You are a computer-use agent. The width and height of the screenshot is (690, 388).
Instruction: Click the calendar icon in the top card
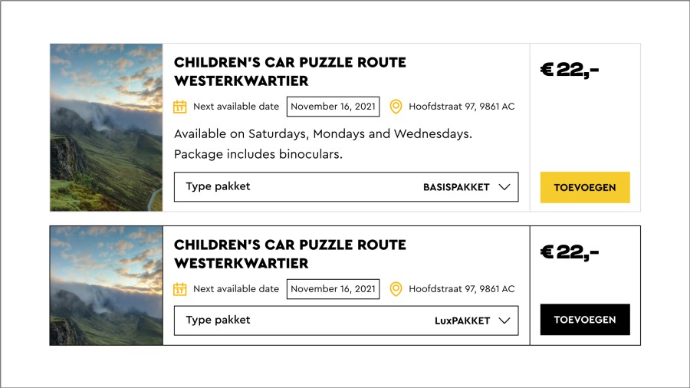(180, 107)
